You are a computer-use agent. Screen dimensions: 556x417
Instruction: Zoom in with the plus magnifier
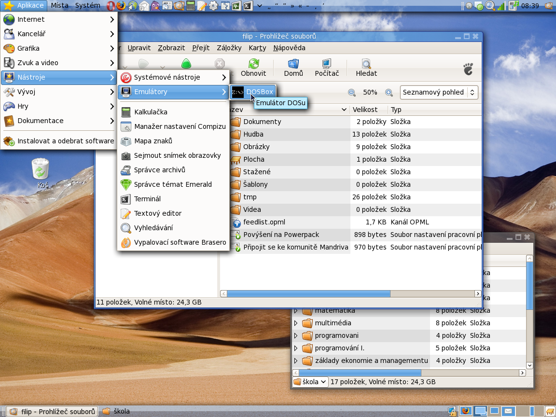click(x=389, y=93)
